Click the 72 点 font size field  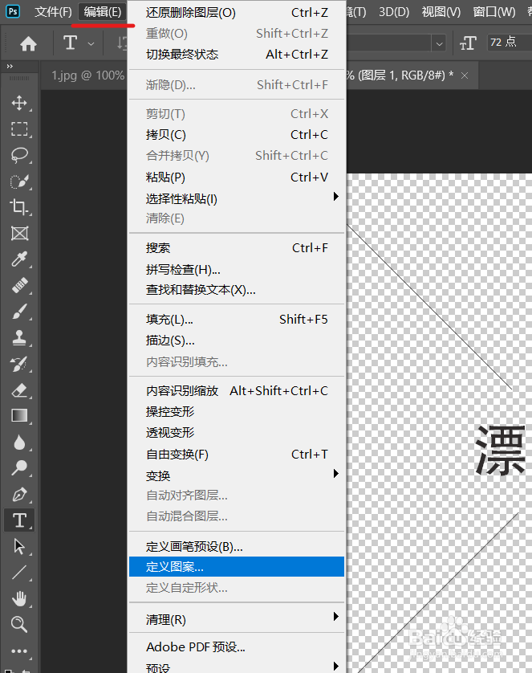510,43
